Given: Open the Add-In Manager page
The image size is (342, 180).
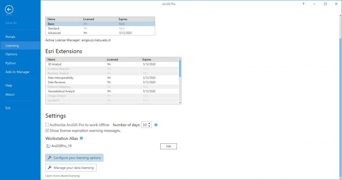Looking at the screenshot, I should click(x=18, y=72).
